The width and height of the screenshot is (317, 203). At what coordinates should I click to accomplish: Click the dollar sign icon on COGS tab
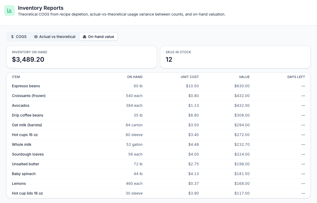click(x=12, y=37)
